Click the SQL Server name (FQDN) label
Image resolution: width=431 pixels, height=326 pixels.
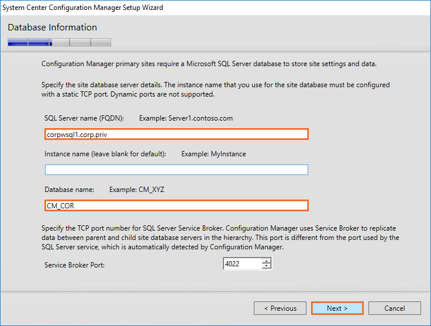click(84, 118)
